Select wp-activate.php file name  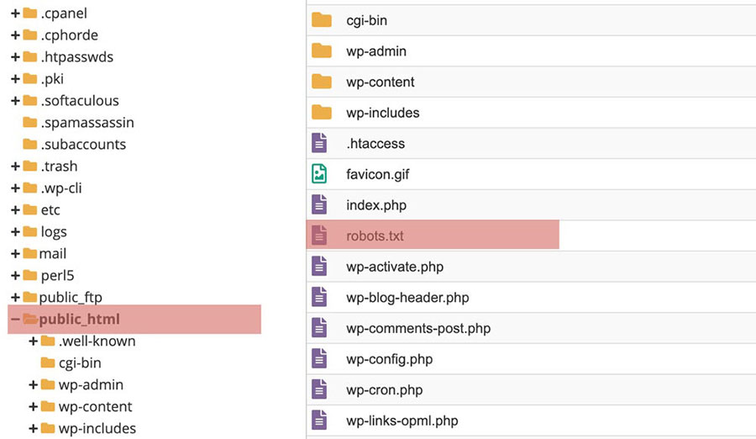click(x=395, y=267)
